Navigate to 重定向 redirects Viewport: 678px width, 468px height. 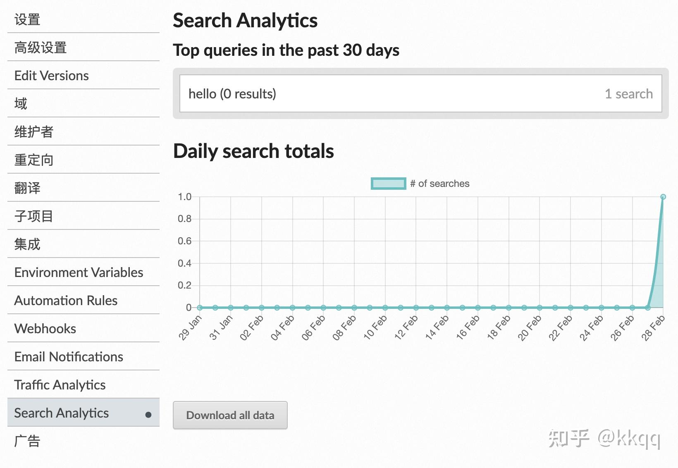point(34,160)
